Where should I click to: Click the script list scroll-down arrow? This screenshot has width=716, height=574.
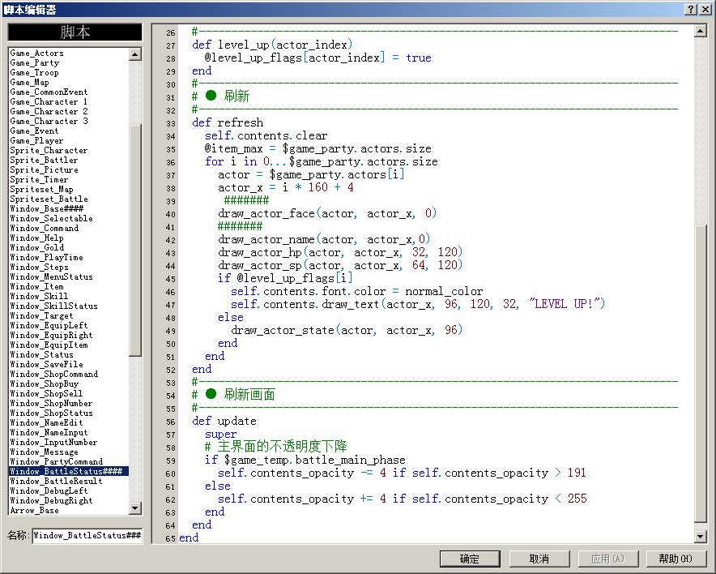[135, 508]
